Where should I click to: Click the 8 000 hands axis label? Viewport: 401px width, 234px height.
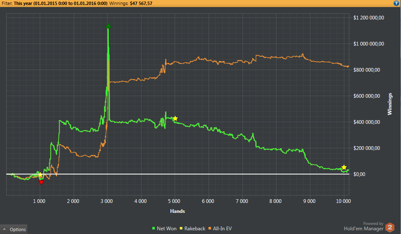(x=276, y=201)
